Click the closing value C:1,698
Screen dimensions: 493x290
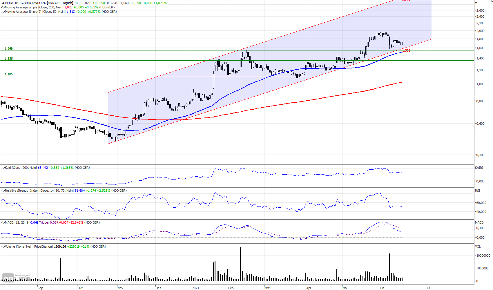[135, 3]
